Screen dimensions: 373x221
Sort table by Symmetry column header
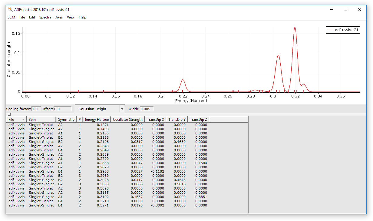pos(66,120)
